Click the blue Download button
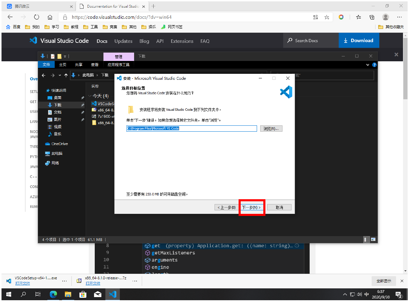411x303 pixels. (358, 41)
